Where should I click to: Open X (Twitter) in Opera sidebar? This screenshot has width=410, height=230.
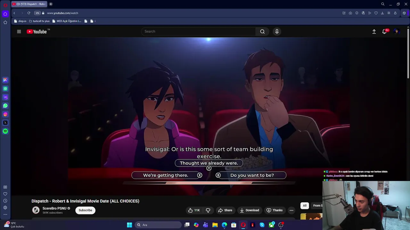5,123
